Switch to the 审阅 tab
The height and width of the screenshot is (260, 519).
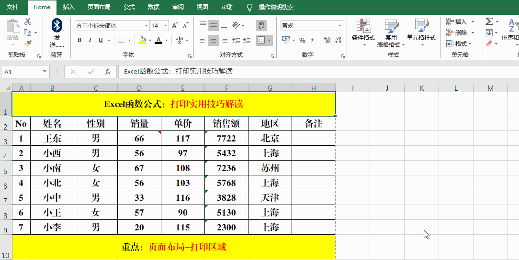coord(178,7)
